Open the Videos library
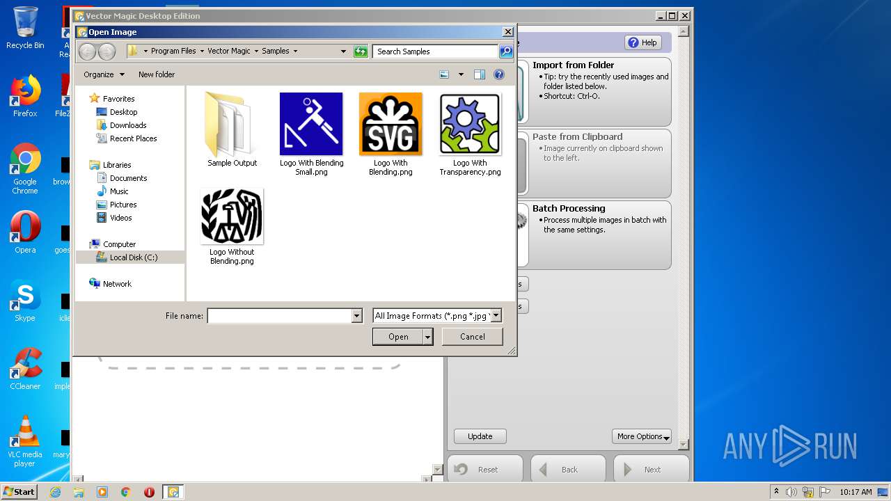Viewport: 891px width, 501px height. 120,218
